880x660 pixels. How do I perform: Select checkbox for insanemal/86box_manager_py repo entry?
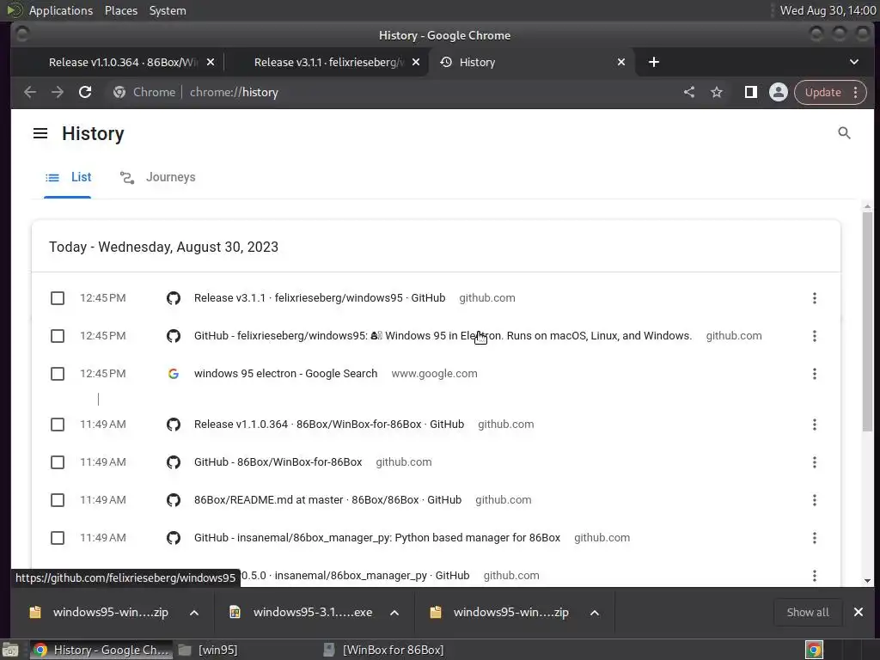tap(58, 538)
